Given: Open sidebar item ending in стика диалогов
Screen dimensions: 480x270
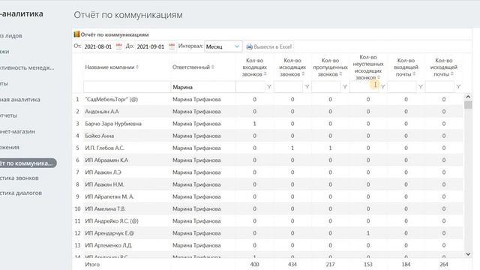Looking at the screenshot, I should click(x=21, y=193).
